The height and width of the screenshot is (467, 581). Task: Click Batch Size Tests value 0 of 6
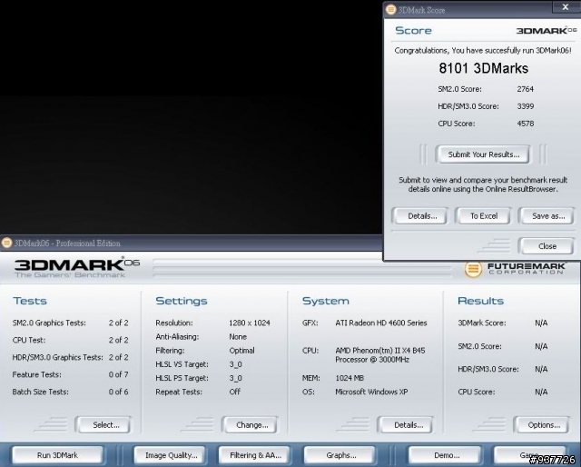point(119,392)
